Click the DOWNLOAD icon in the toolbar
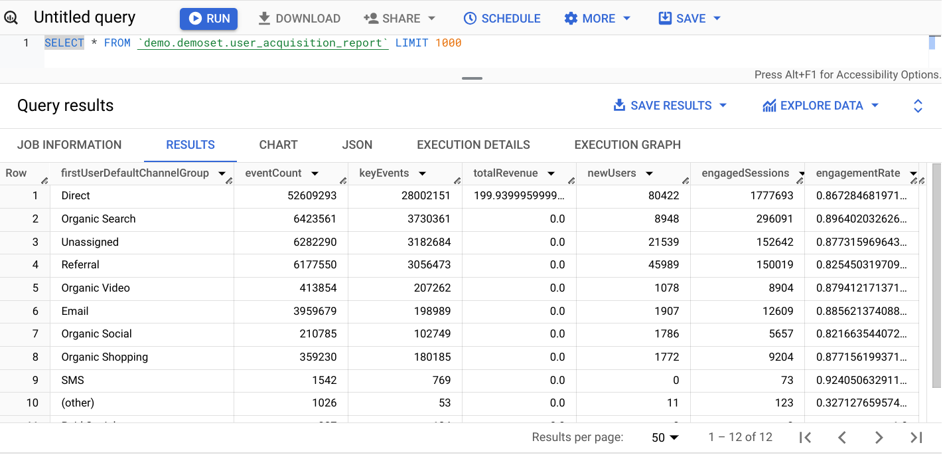The height and width of the screenshot is (455, 945). pyautogui.click(x=263, y=18)
